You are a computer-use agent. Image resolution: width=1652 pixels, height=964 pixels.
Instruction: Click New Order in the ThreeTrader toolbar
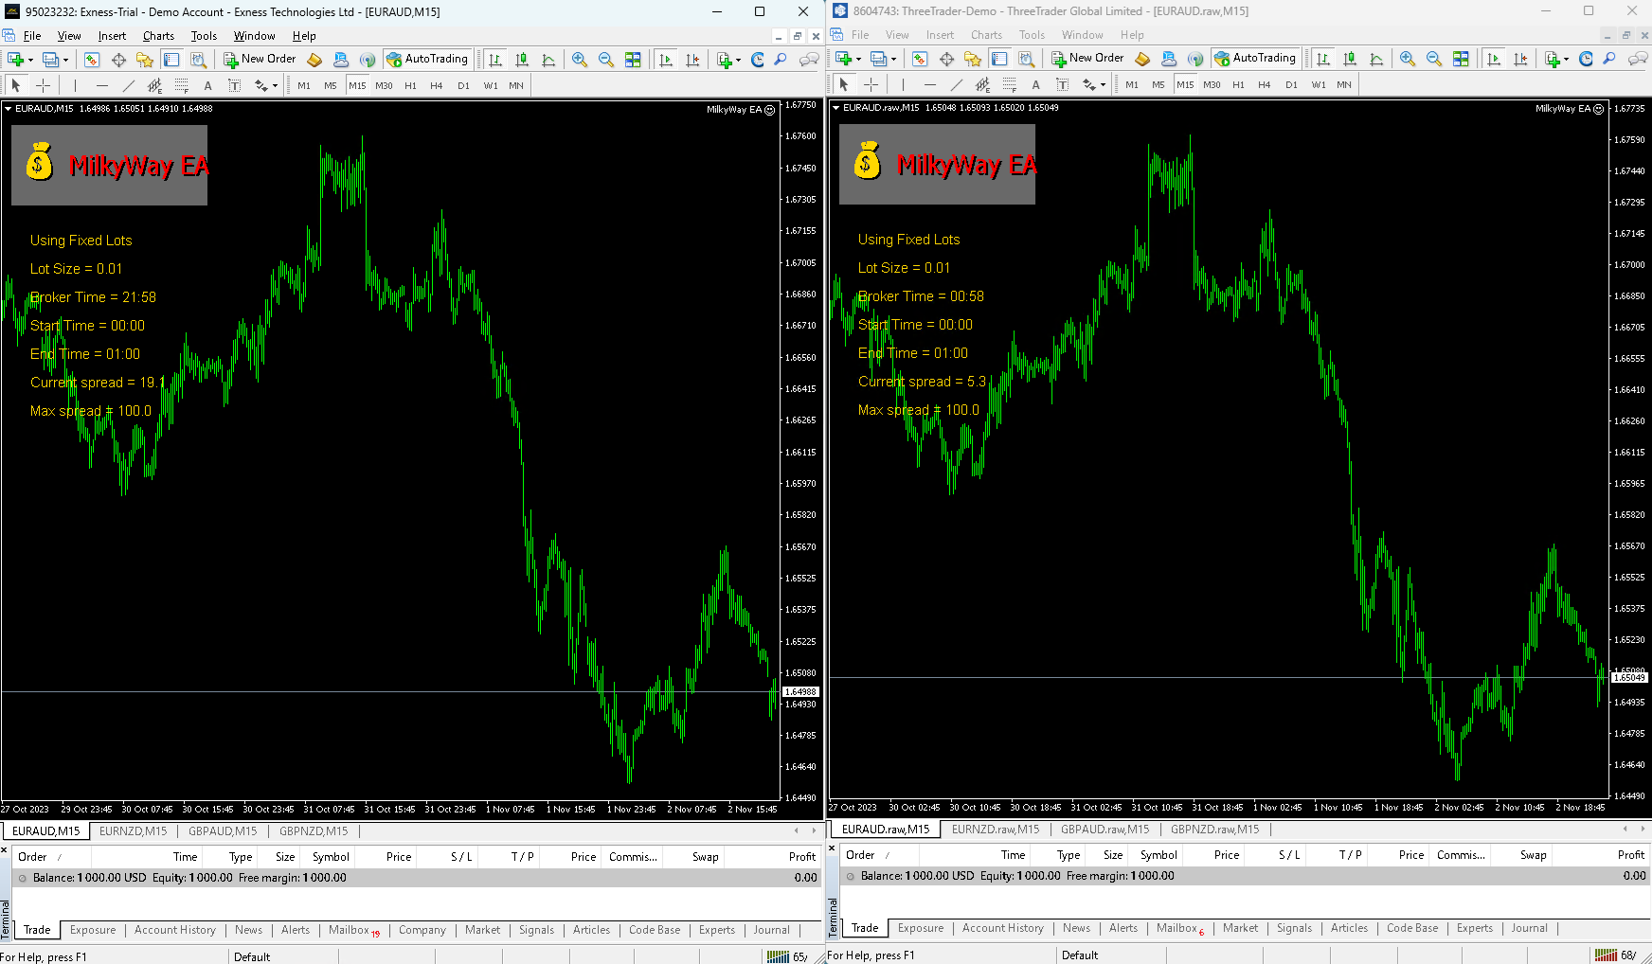[1087, 59]
